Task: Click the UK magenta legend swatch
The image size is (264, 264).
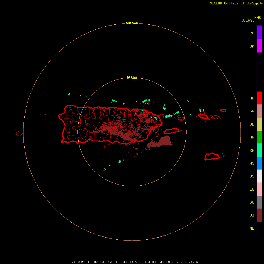Action: click(259, 46)
